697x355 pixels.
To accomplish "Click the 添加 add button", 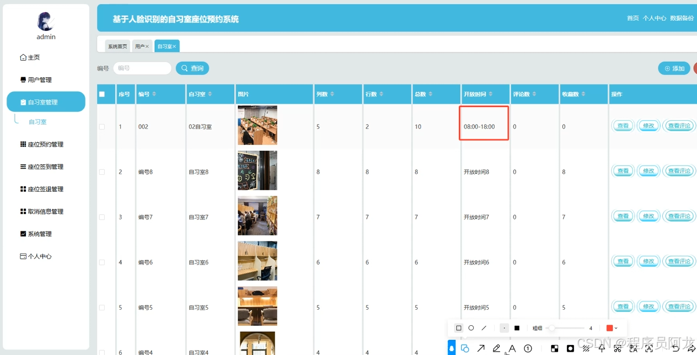I will click(x=674, y=68).
